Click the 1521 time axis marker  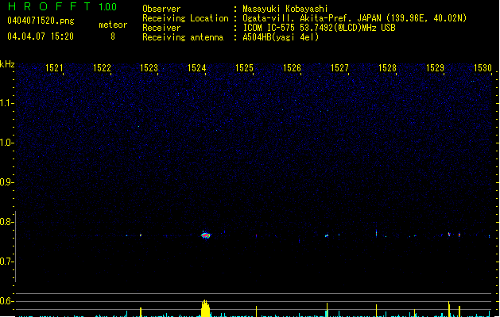coord(54,67)
